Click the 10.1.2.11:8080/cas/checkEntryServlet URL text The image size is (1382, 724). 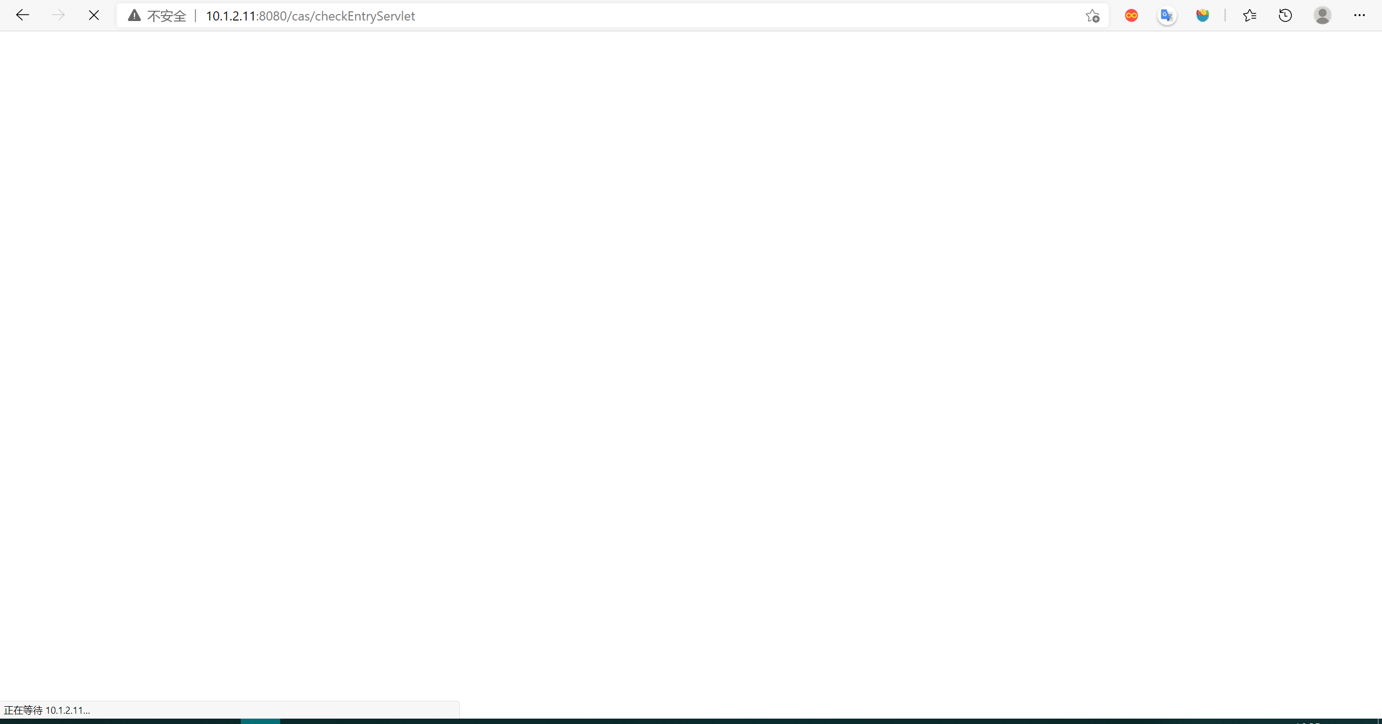(x=310, y=16)
